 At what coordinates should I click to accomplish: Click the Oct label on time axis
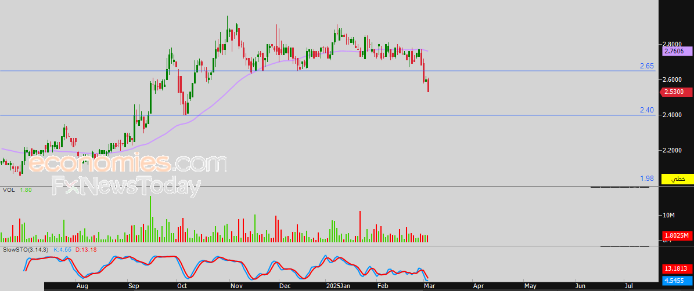(x=182, y=286)
